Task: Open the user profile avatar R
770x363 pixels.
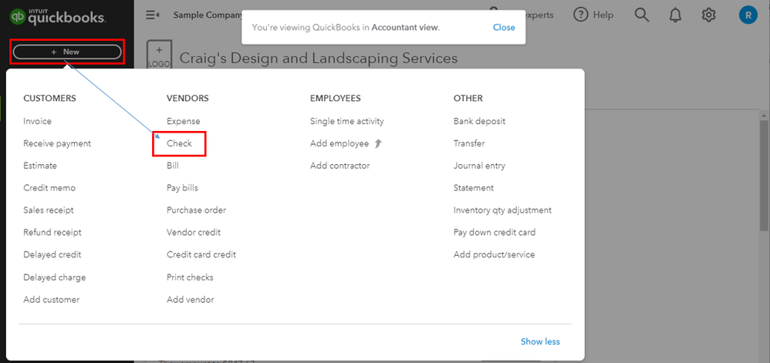Action: tap(748, 15)
